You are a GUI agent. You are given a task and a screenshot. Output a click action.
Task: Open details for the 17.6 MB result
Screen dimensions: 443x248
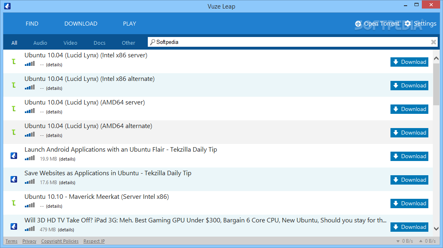point(67,183)
